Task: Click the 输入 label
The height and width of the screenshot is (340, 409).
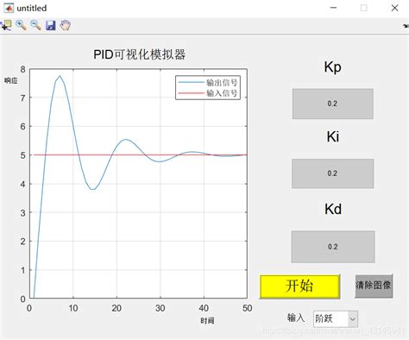Action: tap(296, 318)
